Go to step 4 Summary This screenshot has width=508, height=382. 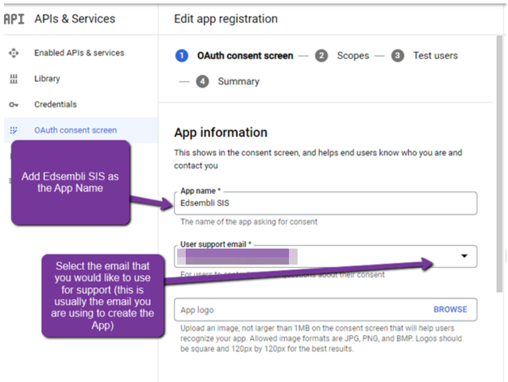tap(239, 81)
